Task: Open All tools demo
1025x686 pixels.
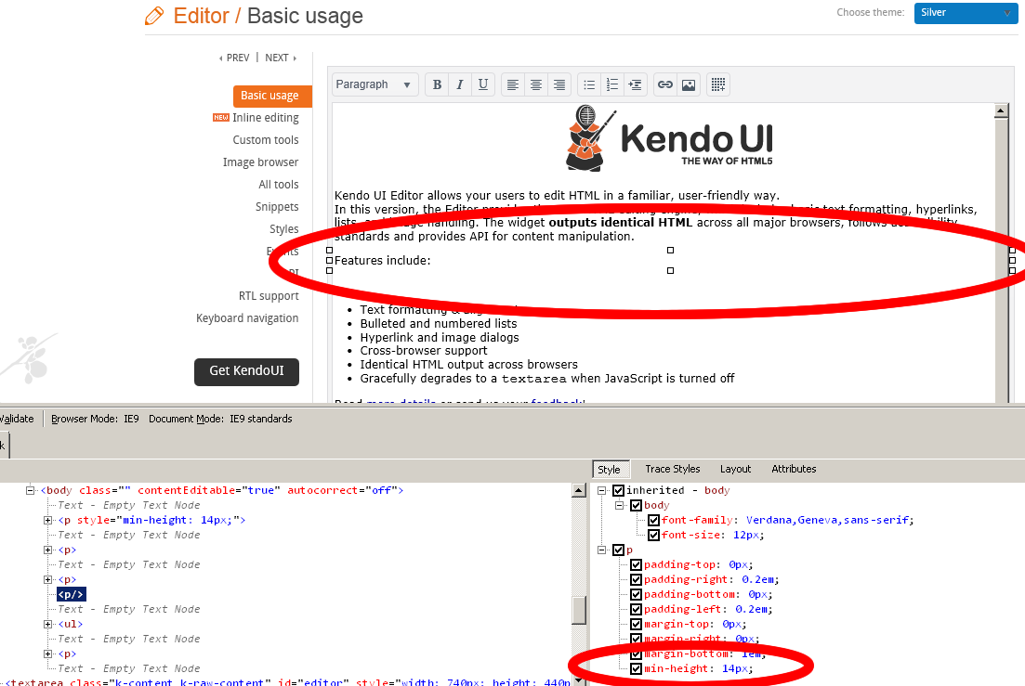Action: click(x=279, y=184)
